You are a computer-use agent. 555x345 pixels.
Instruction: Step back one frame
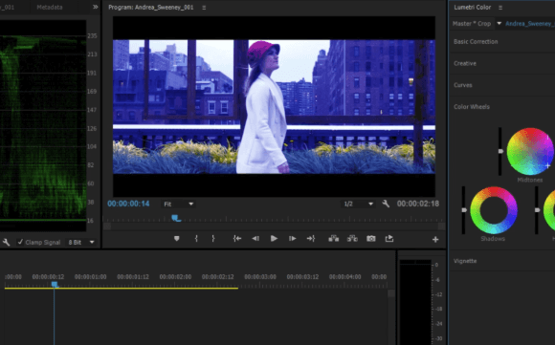coord(255,239)
